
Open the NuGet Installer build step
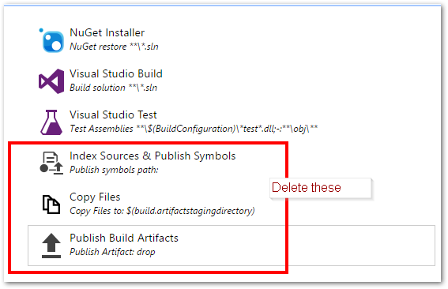107,32
